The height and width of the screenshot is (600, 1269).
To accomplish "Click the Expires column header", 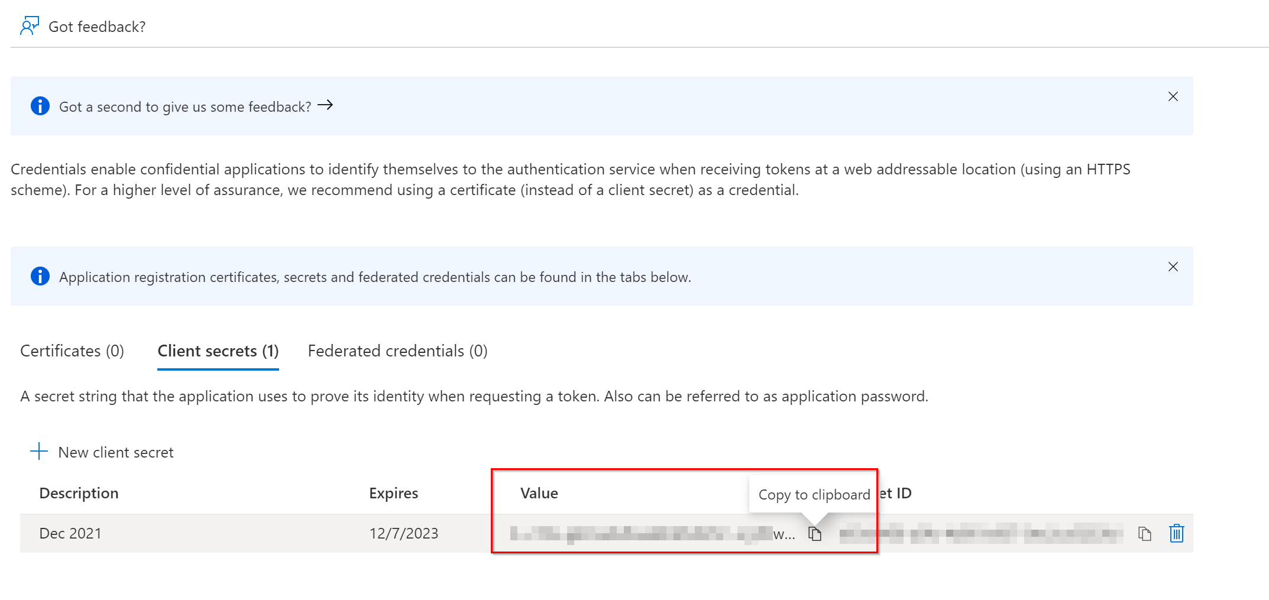I will 394,493.
